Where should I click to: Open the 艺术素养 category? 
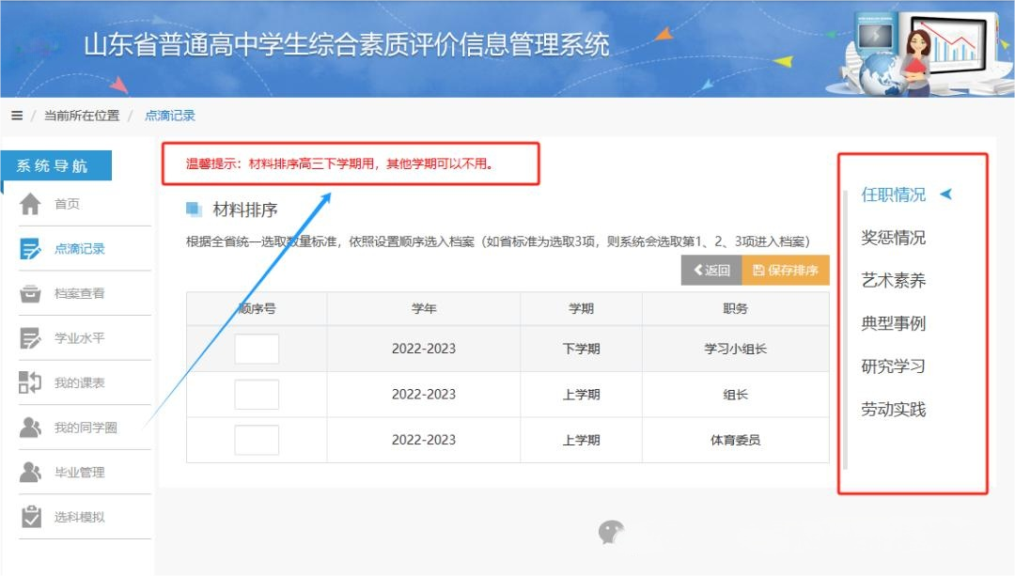point(893,280)
